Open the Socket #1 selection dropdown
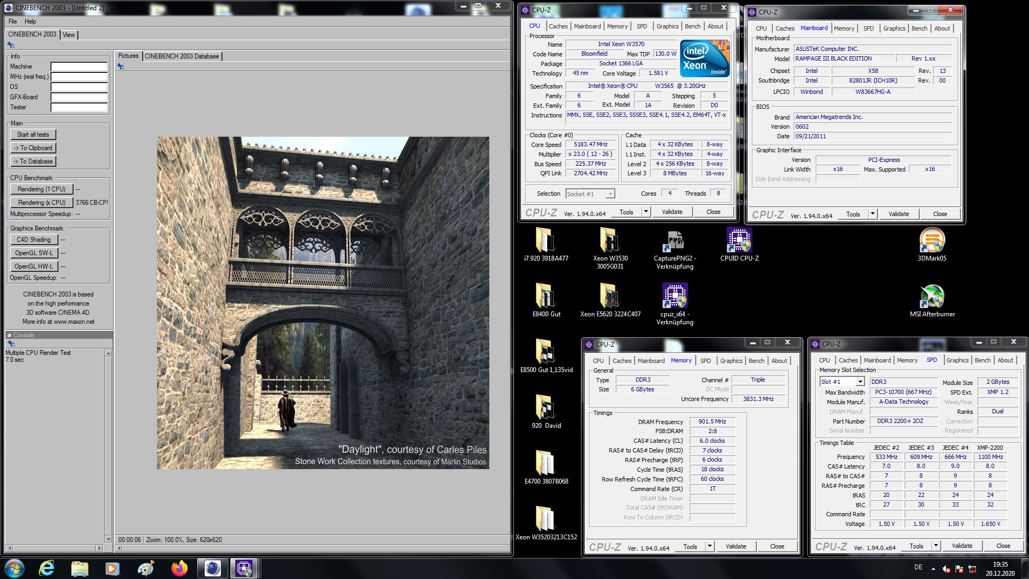Viewport: 1029px width, 579px height. coord(590,194)
